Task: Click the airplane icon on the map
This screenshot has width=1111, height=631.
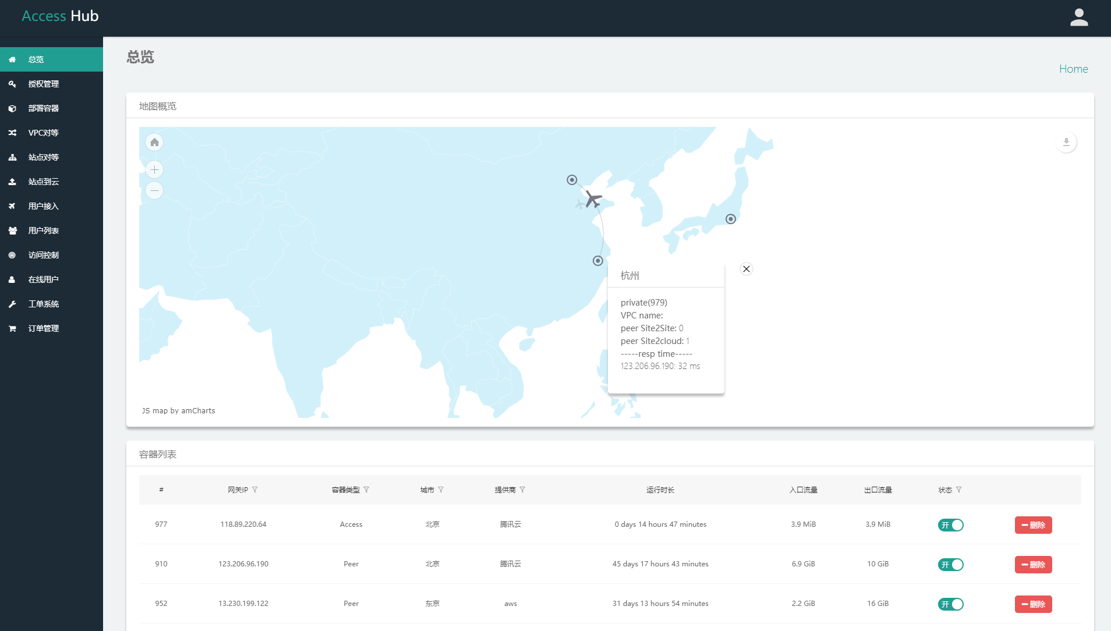Action: tap(593, 199)
